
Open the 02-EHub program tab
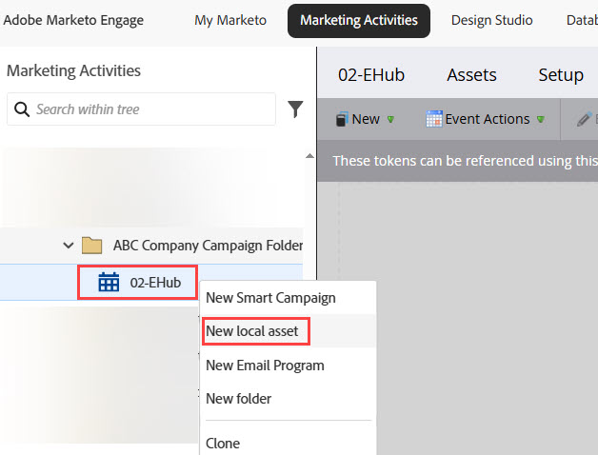pos(371,75)
